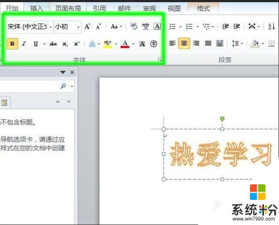
Task: Click the Grow Font icon
Action: coord(87,26)
